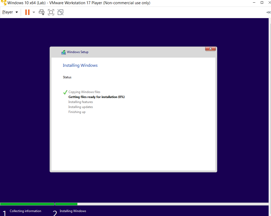Viewport: 271px width, 216px height.
Task: Send Ctrl+Alt+Del to the VM
Action: coord(41,12)
